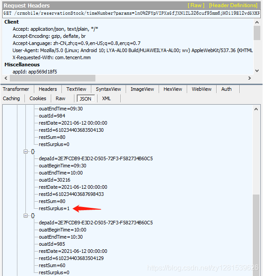Viewport: 263px width, 276px height.
Task: Click headers horizontal scroll-left arrow
Action: click(x=6, y=78)
